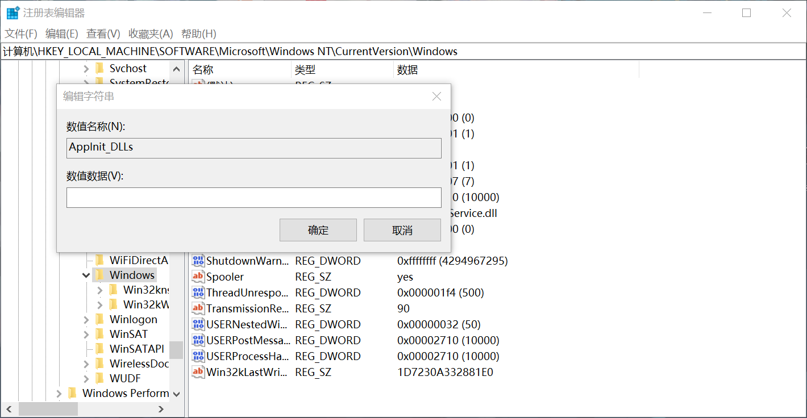
Task: Expand the Win32kW subkey
Action: click(100, 305)
